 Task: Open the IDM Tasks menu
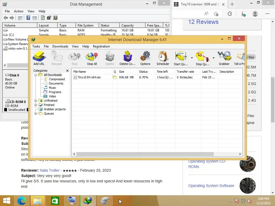[36, 46]
